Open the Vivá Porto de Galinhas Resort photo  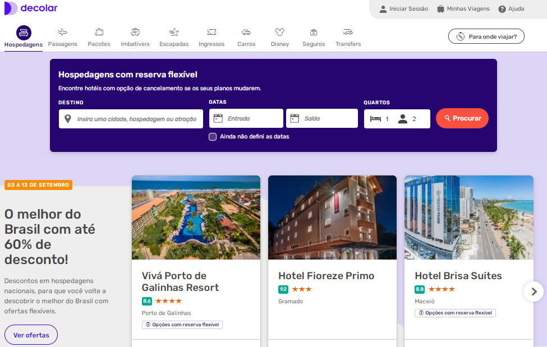coord(196,218)
